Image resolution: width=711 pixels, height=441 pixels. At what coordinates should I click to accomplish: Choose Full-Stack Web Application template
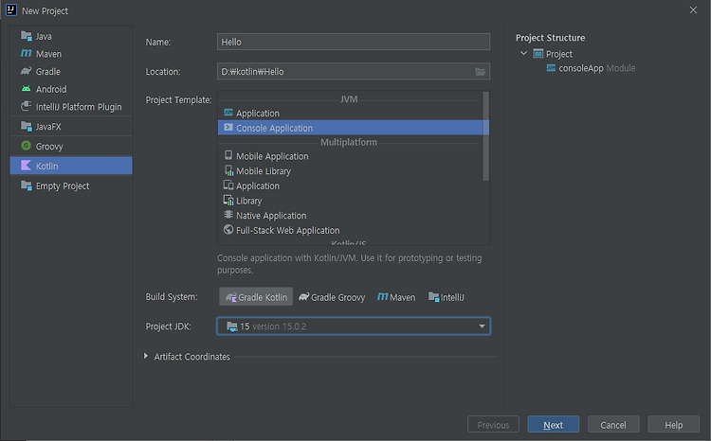(x=351, y=231)
